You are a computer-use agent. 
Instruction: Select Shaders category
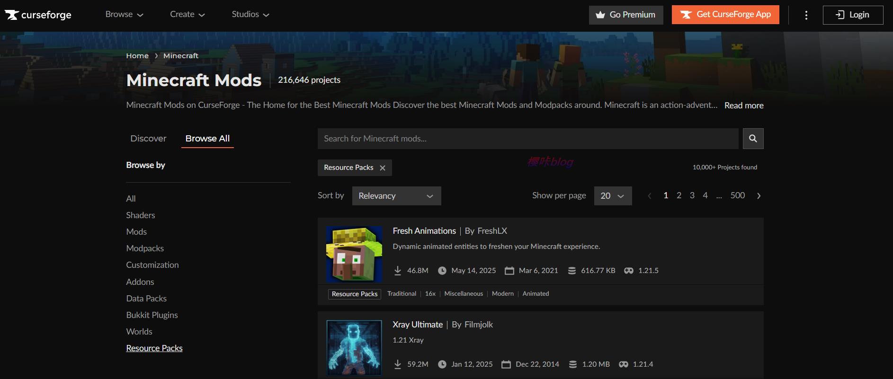coord(141,215)
